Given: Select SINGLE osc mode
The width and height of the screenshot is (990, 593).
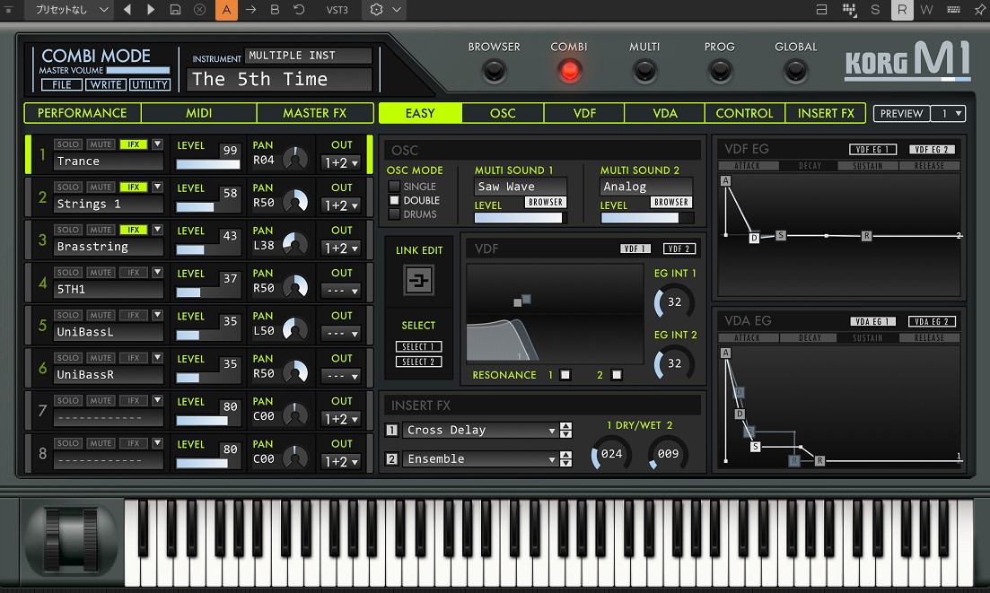Looking at the screenshot, I should click(x=395, y=186).
